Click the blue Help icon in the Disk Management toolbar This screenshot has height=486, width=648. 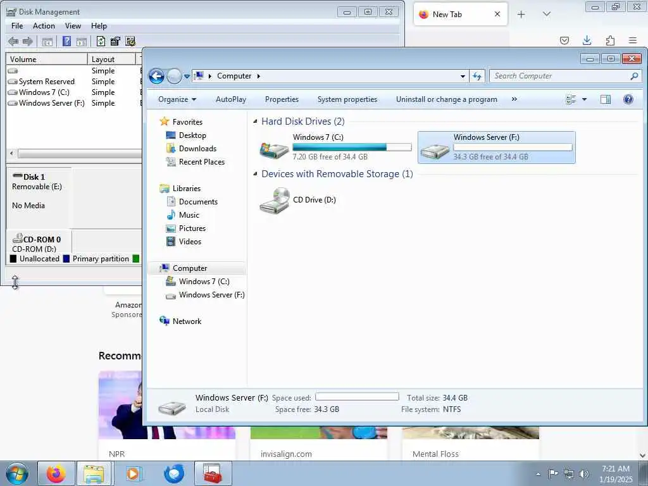tap(66, 41)
